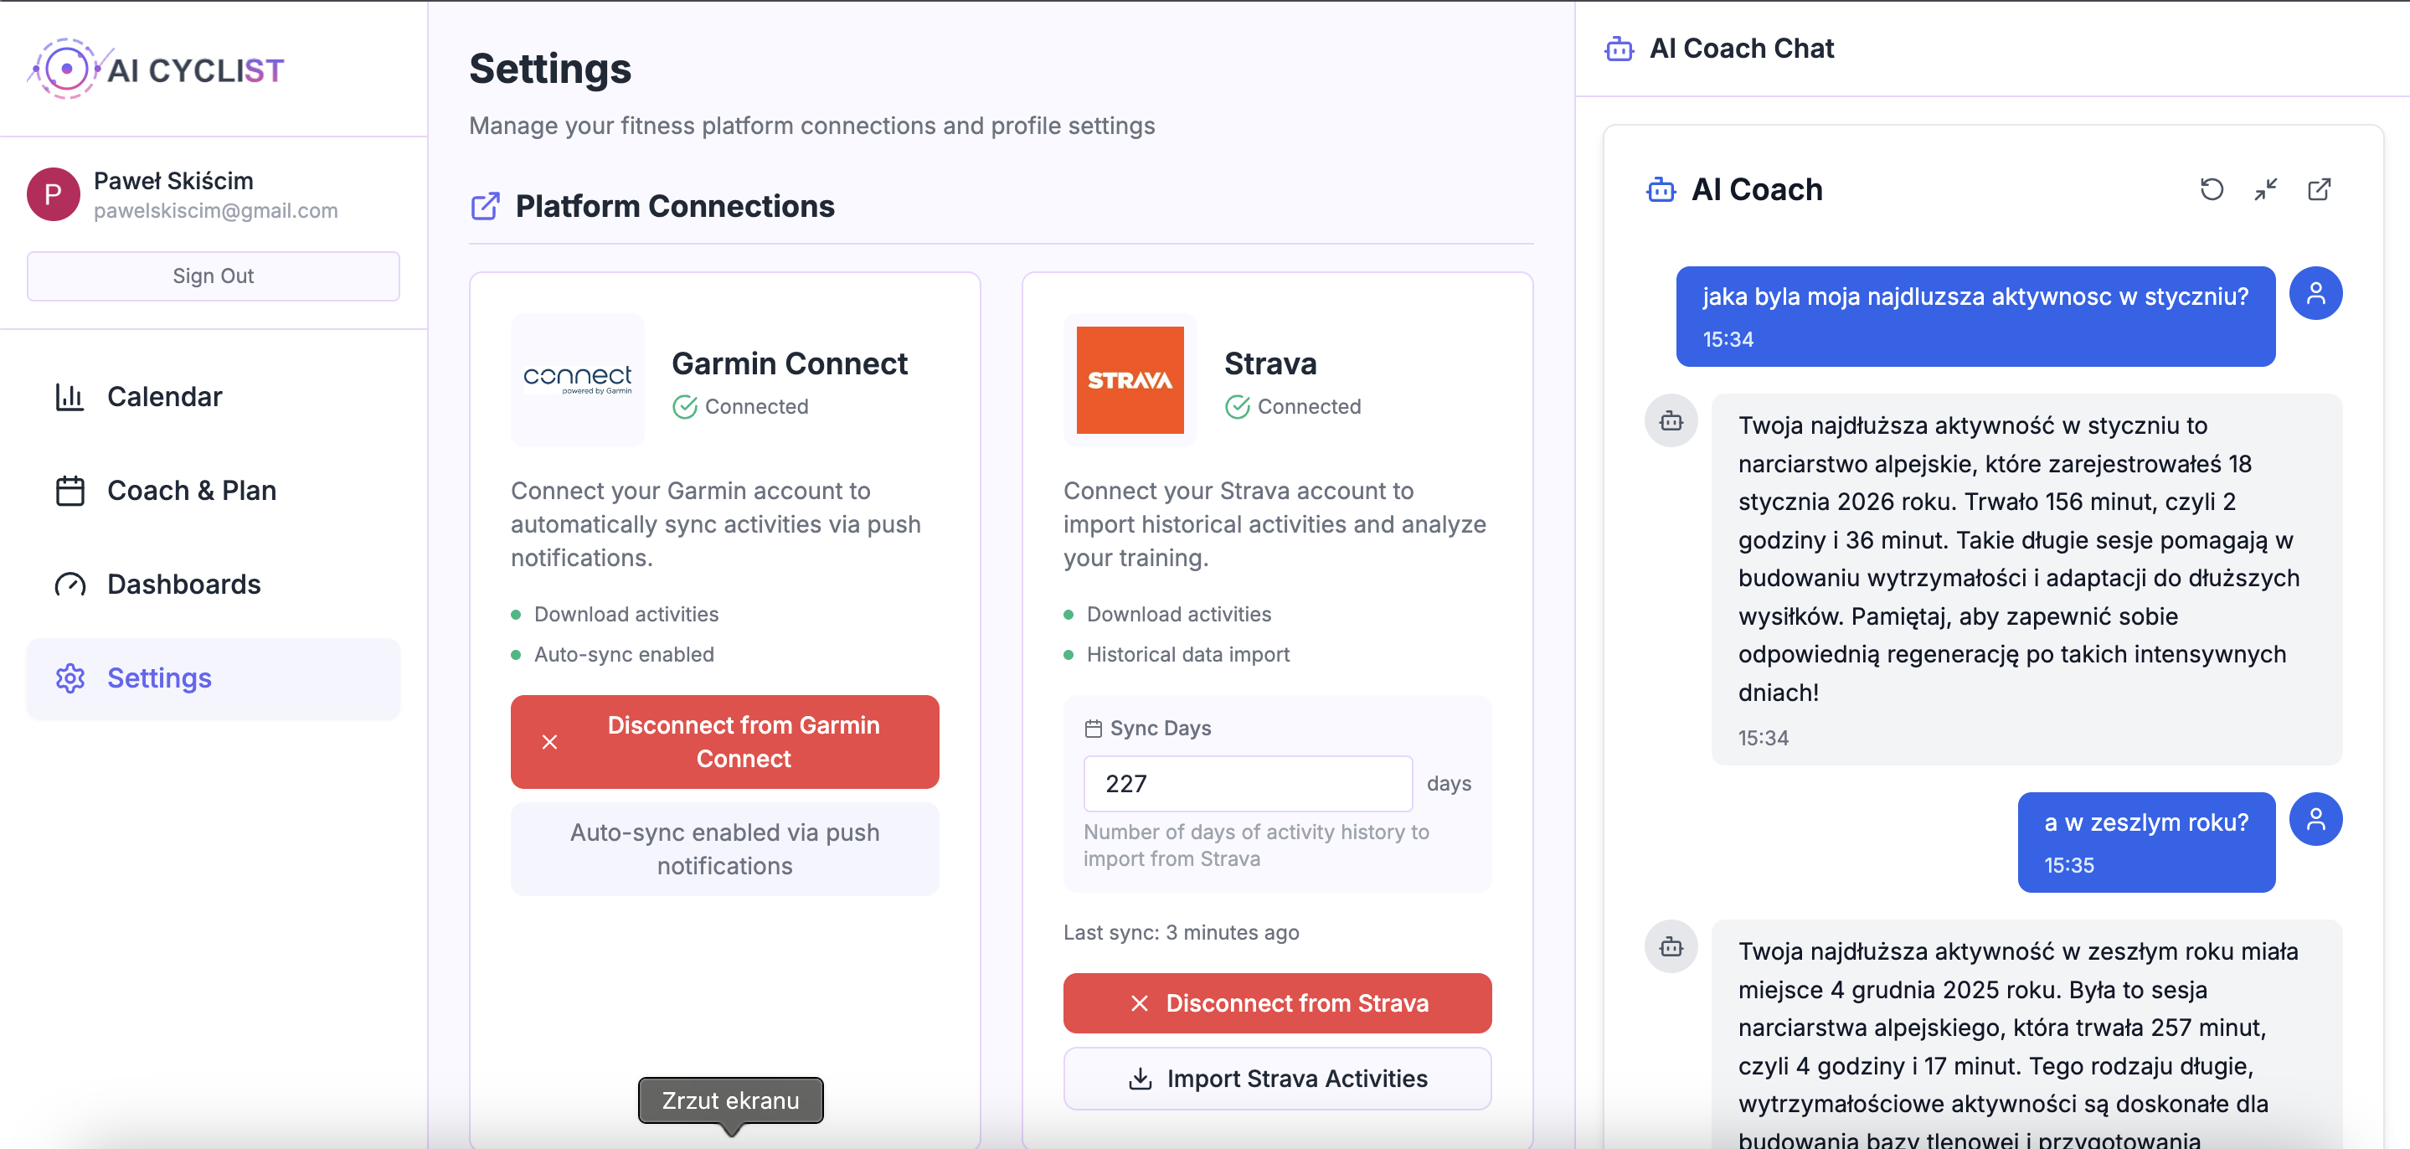Click the AI Coach Chat robot icon
This screenshot has width=2410, height=1149.
(x=1619, y=49)
